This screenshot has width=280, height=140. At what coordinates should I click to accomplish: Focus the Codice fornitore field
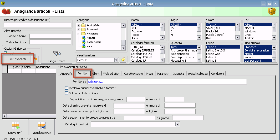point(50,42)
